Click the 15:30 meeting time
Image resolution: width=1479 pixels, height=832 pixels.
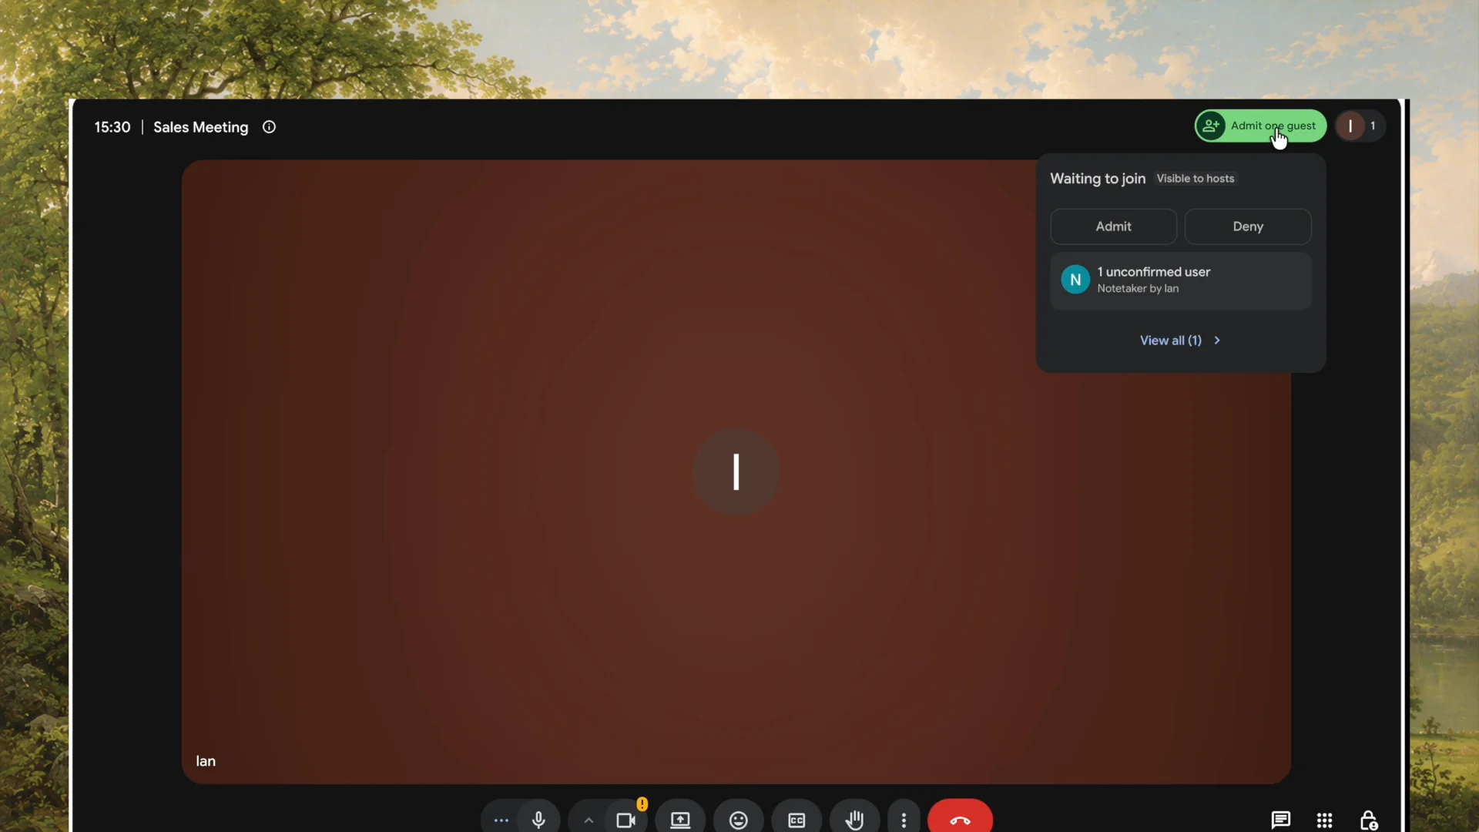pos(112,127)
